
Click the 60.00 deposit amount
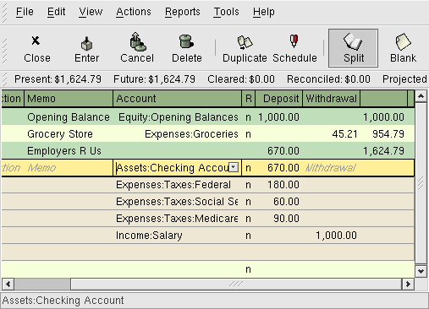pyautogui.click(x=286, y=202)
